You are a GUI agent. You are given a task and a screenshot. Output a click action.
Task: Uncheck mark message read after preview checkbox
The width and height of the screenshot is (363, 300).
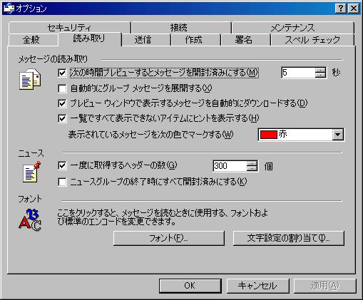(x=62, y=73)
